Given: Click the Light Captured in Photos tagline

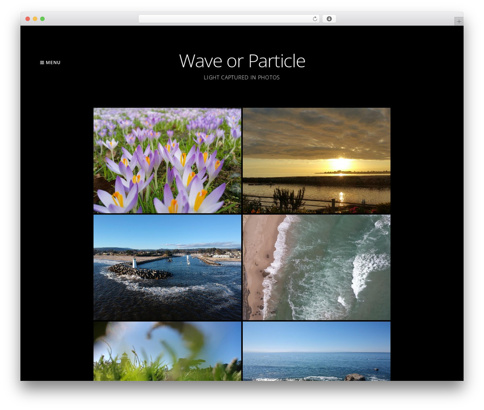Looking at the screenshot, I should pos(242,78).
